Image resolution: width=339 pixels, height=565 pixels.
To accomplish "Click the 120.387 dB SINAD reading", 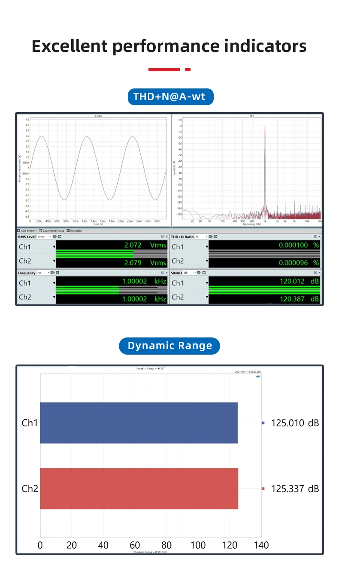I will (x=299, y=298).
